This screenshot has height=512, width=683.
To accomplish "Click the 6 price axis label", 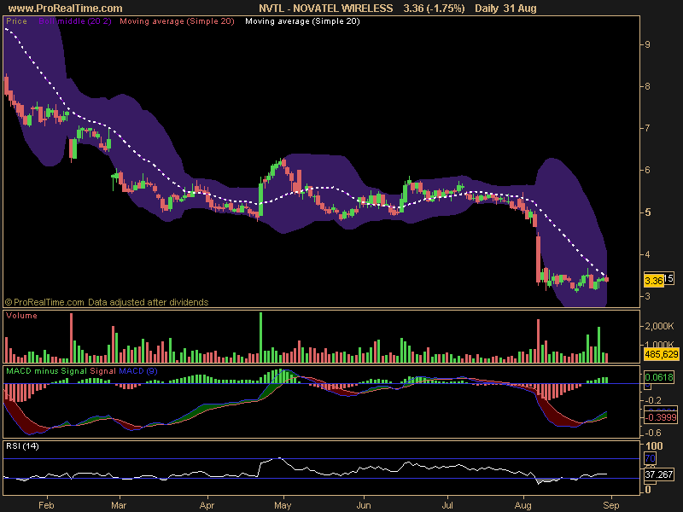I will [x=648, y=170].
